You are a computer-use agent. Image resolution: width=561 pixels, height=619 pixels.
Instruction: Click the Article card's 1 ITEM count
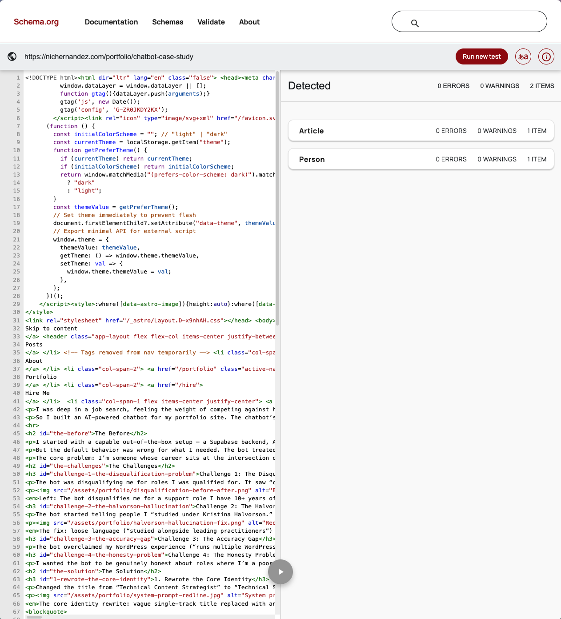coord(537,131)
